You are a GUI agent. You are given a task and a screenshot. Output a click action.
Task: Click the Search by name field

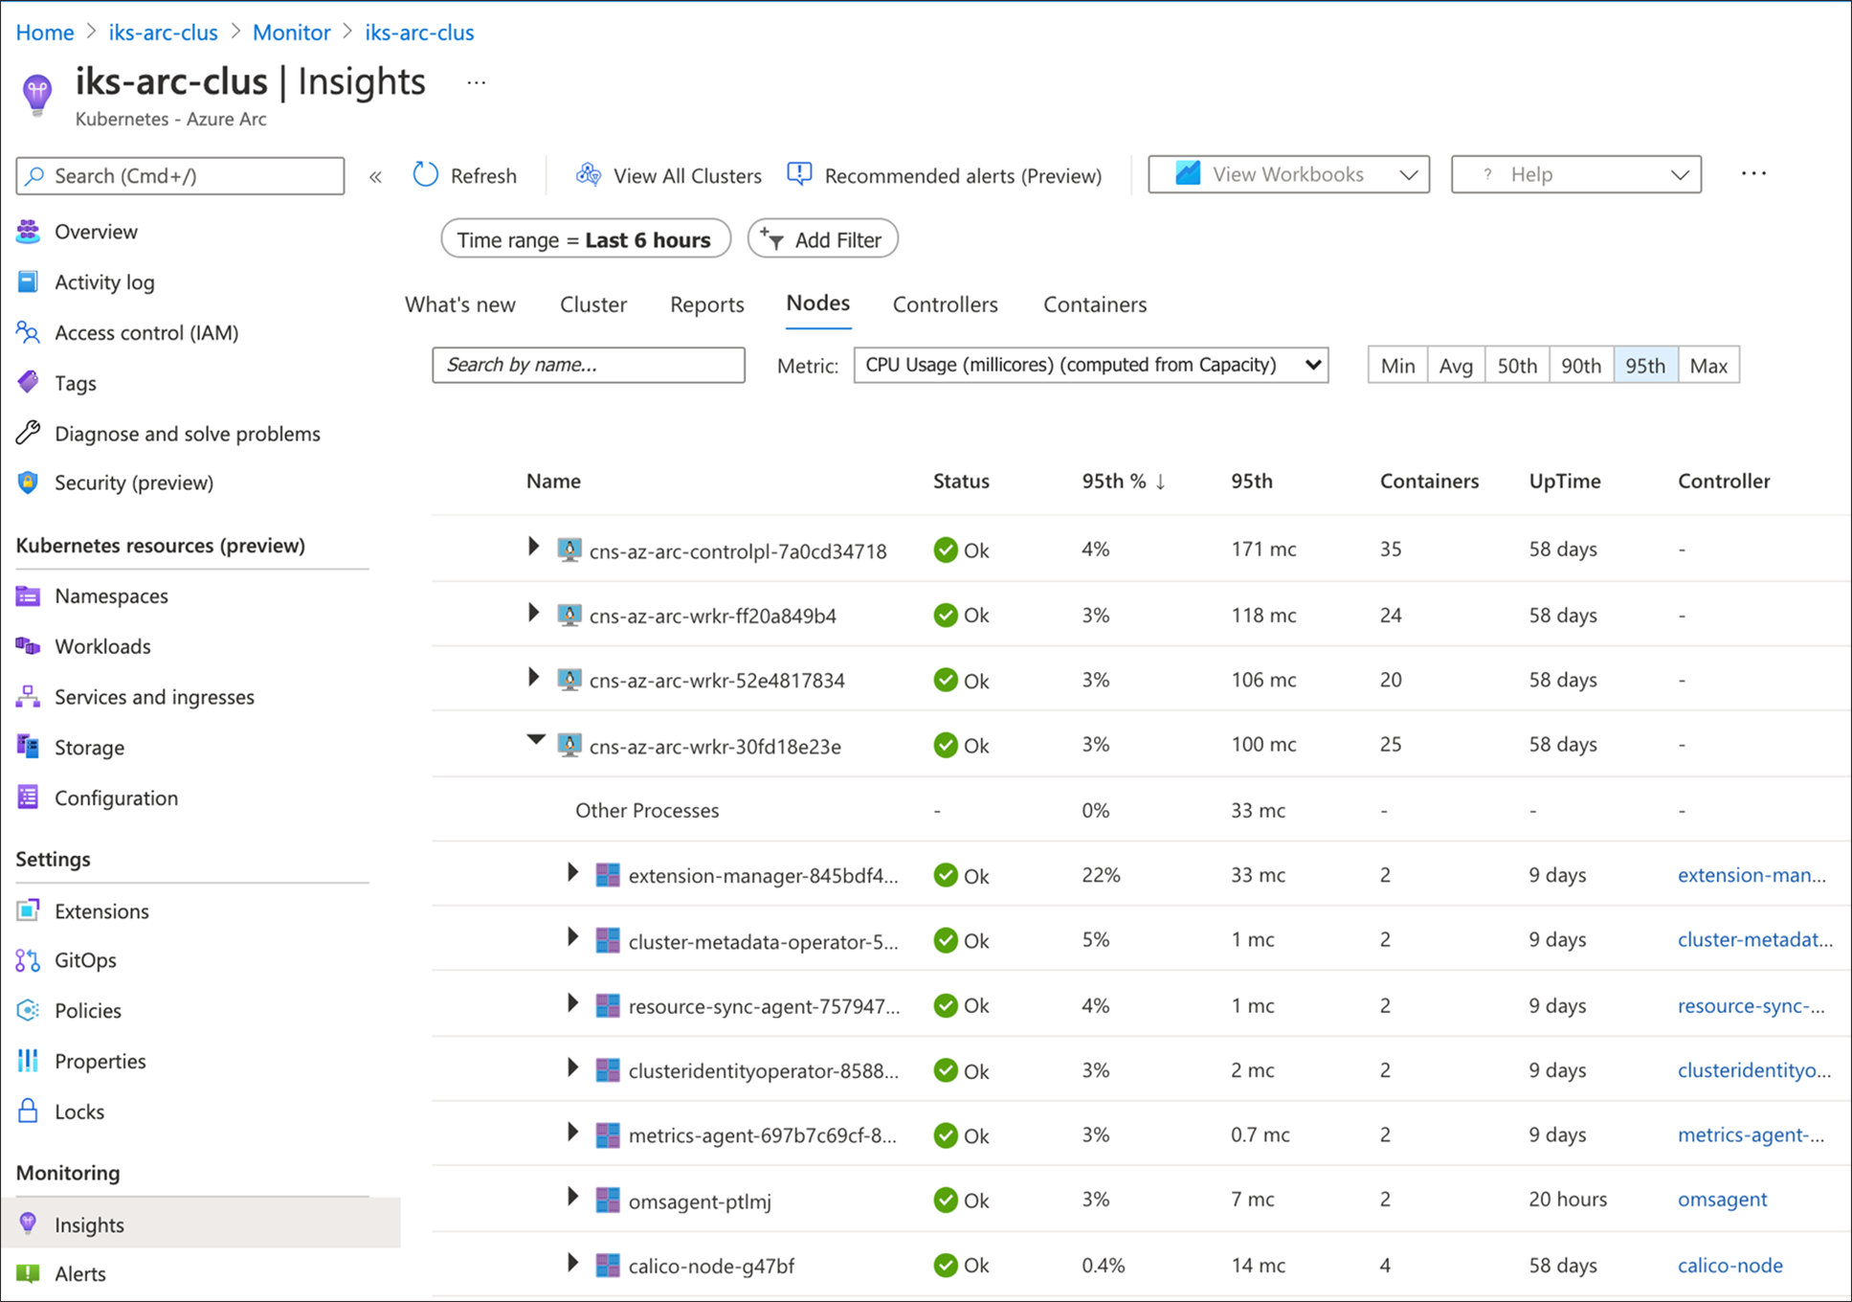click(588, 365)
